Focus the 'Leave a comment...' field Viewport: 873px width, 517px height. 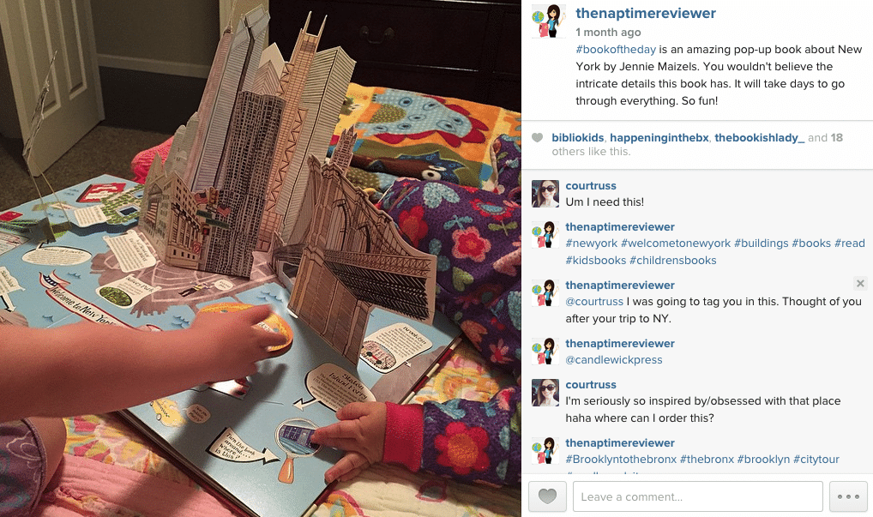(x=697, y=496)
